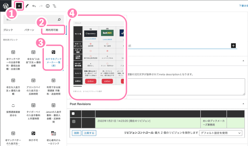248x146 pixels.
Task: Insert 仲介不可 reusable block
Action: pyautogui.click(x=33, y=136)
